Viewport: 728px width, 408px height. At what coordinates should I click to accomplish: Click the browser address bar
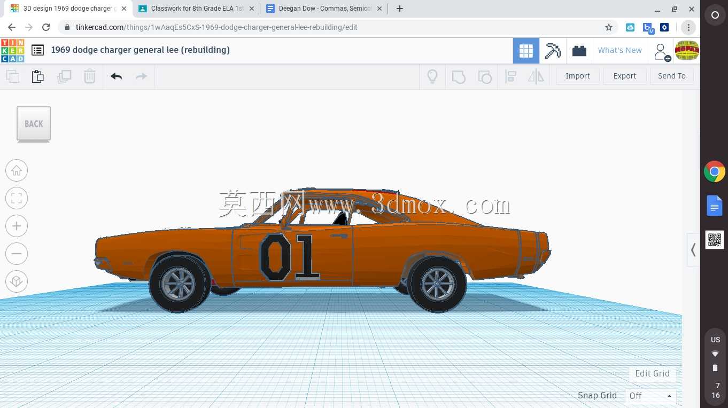coord(338,27)
